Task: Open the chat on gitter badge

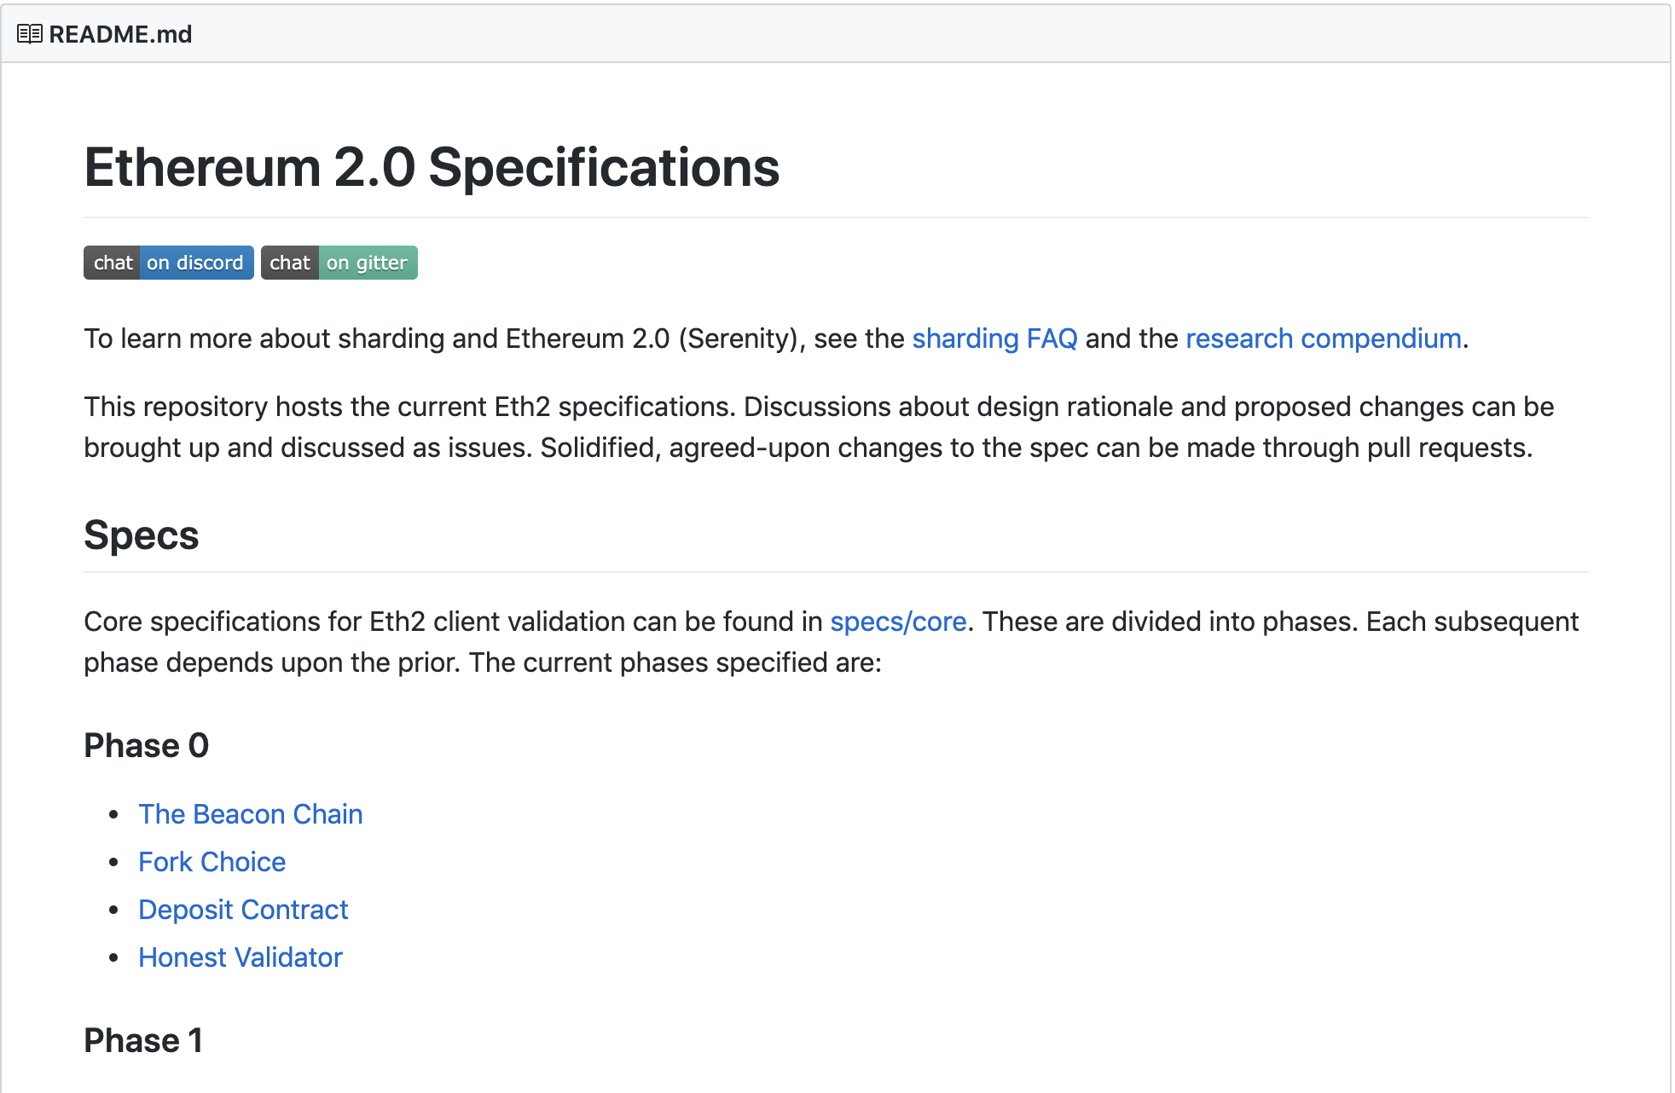Action: 339,263
